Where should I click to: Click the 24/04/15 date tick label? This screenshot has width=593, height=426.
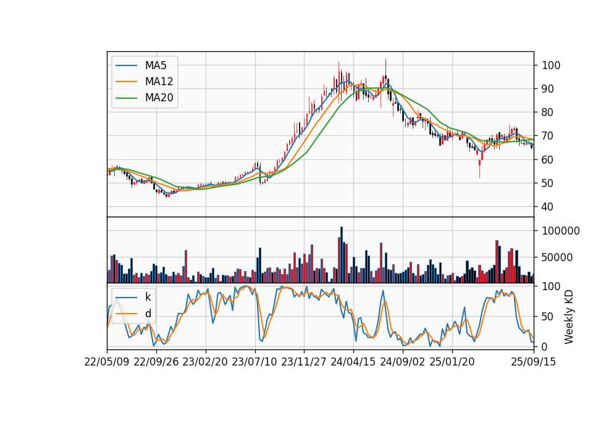tap(353, 362)
